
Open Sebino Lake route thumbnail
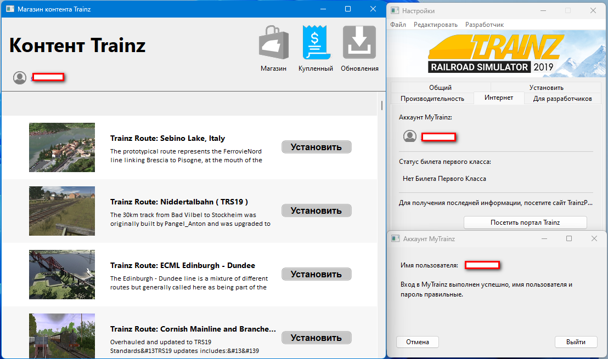click(62, 147)
